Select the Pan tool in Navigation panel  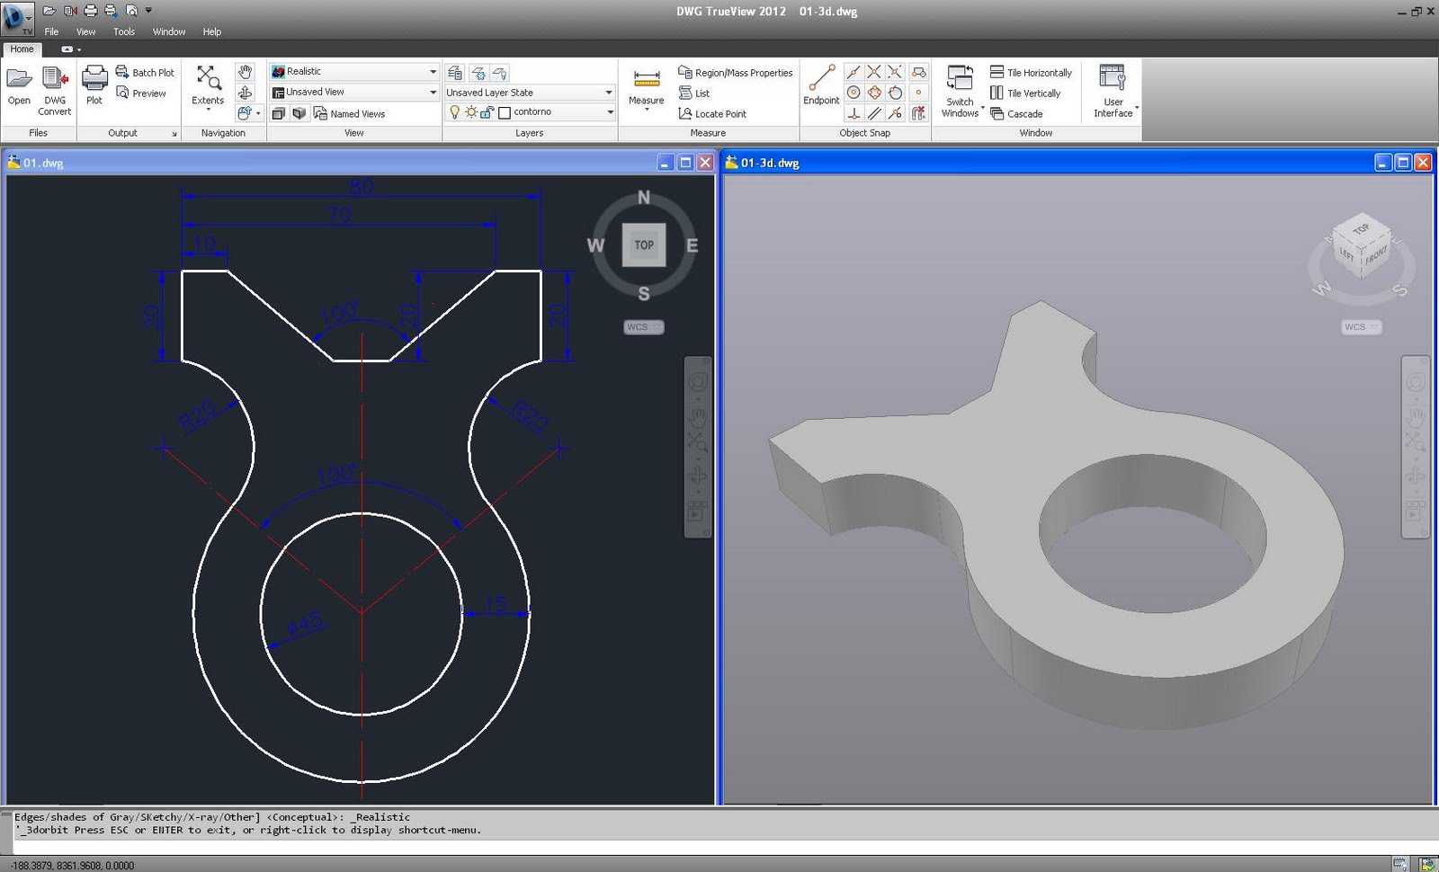pyautogui.click(x=246, y=70)
